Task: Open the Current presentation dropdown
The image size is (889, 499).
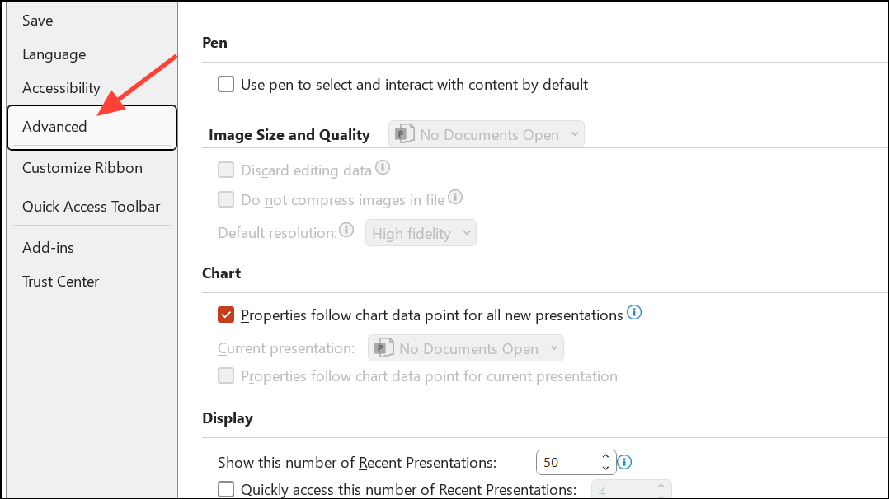Action: [465, 347]
